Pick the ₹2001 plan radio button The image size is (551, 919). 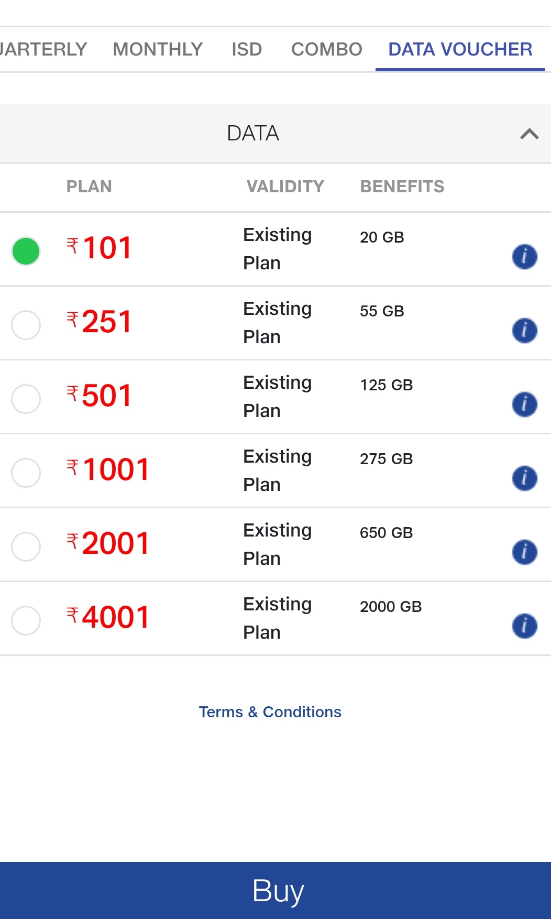[26, 546]
